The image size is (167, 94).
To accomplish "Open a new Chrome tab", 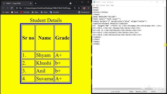I will point(35,3).
